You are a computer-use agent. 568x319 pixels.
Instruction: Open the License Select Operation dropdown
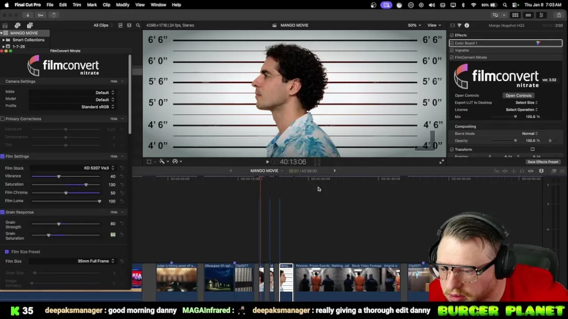(521, 109)
